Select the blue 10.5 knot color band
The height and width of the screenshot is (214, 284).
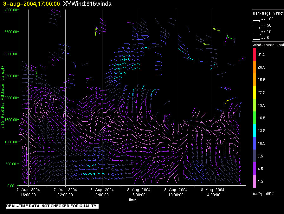pos(255,143)
